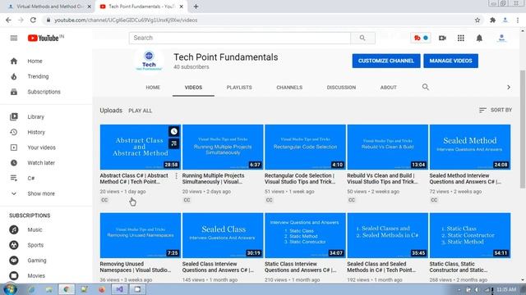Switch to Virtual Methods browser tab
Viewport: 526px width, 295px height.
[49, 7]
